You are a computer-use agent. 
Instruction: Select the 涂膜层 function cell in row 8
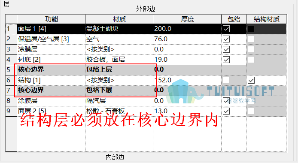point(51,101)
